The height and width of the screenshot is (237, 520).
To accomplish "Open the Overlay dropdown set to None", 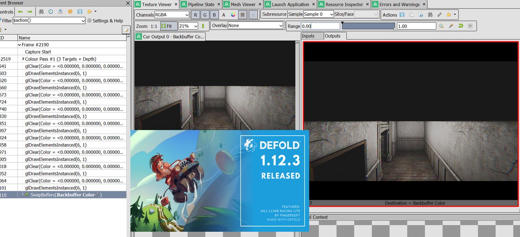I will click(255, 26).
